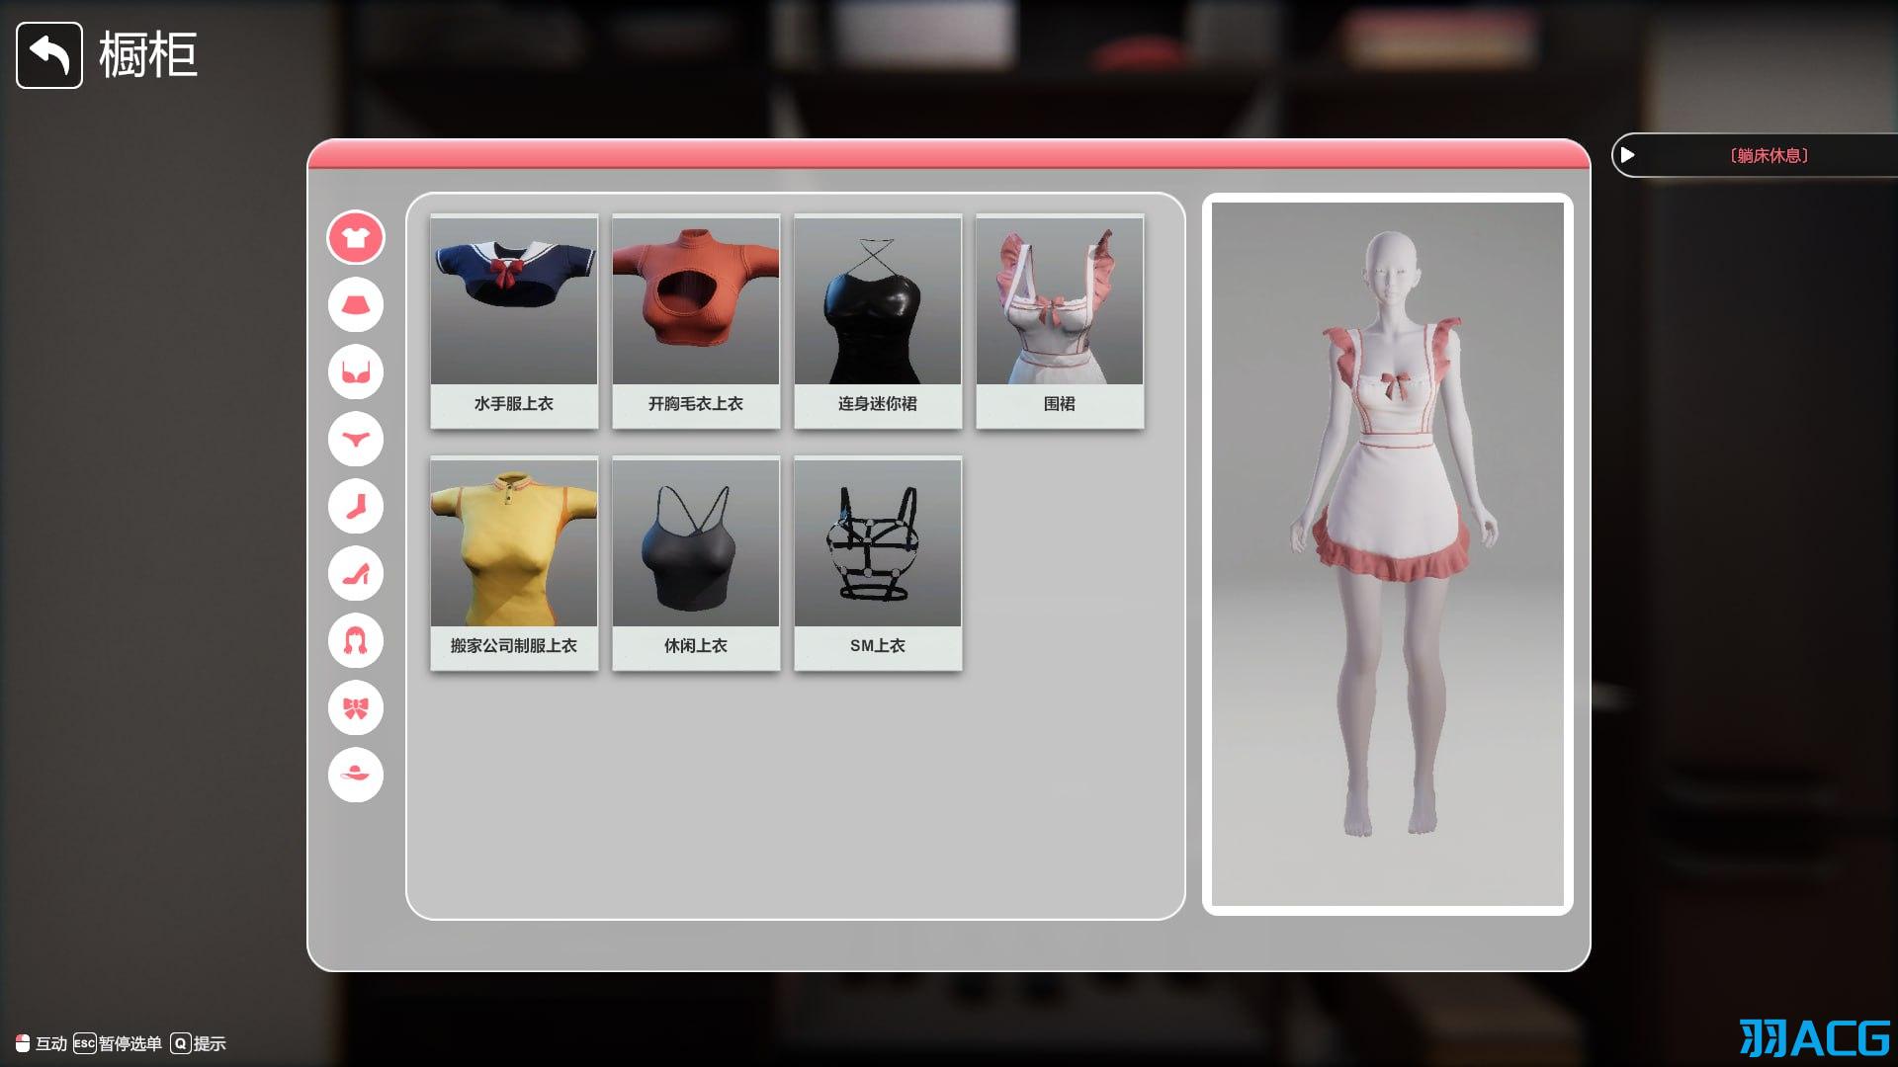The width and height of the screenshot is (1898, 1067).
Task: Click the Q 提示 hint
Action: [x=198, y=1043]
